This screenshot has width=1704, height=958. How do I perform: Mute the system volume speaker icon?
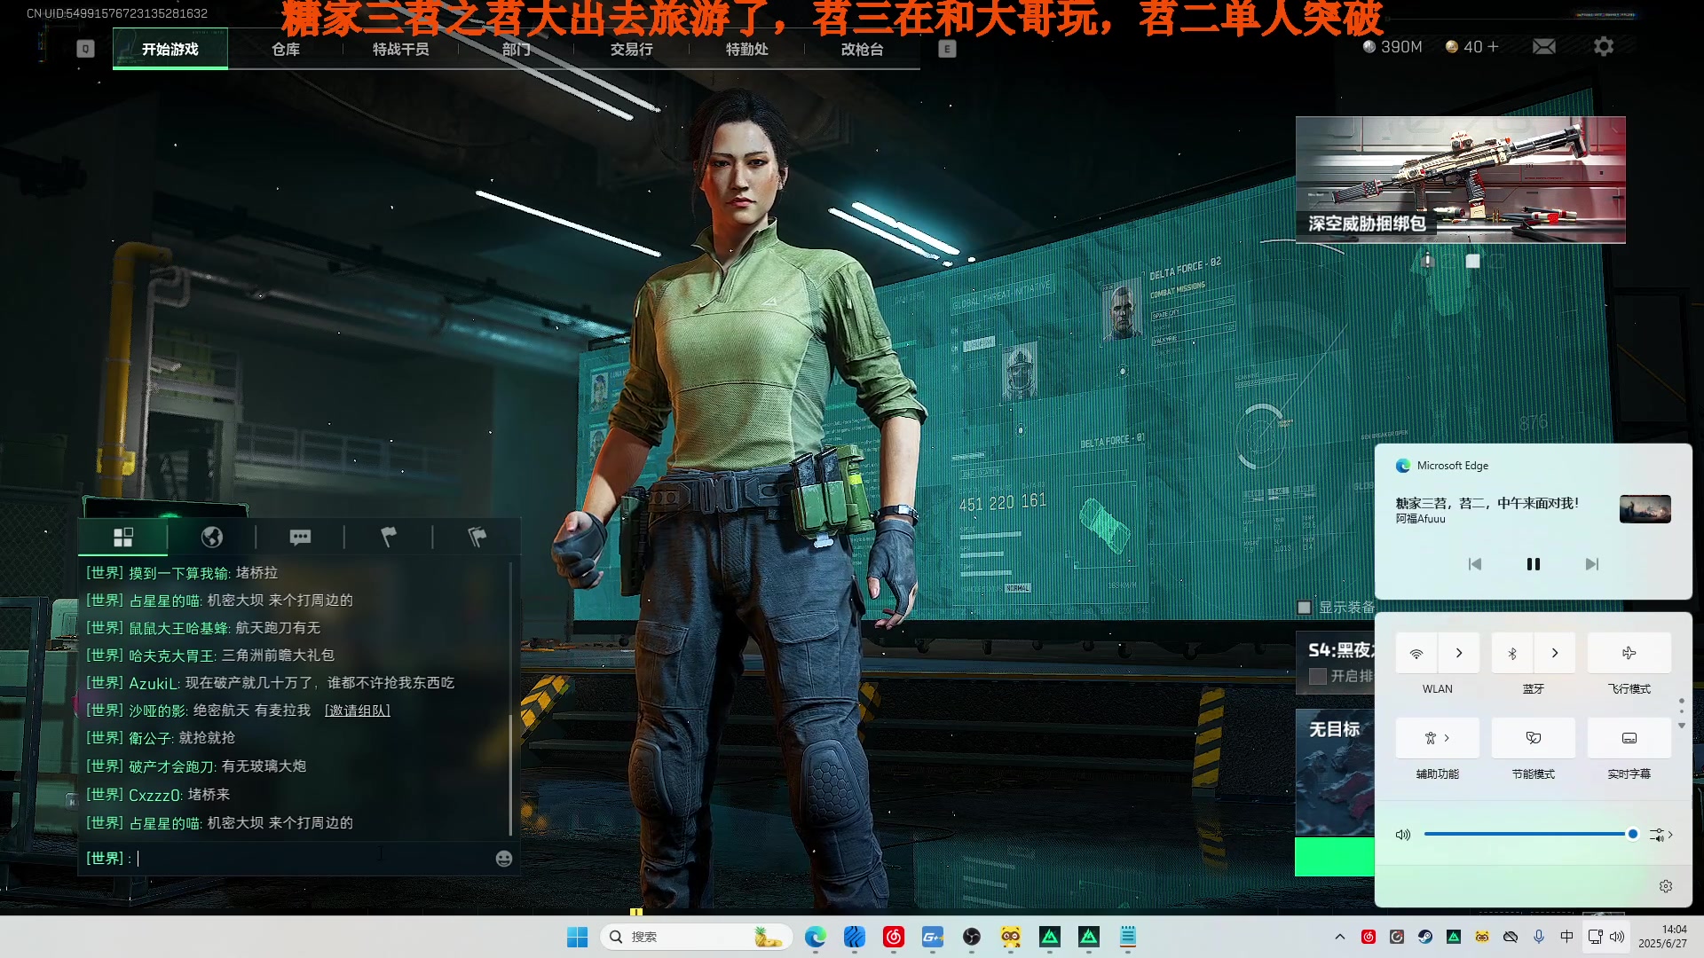point(1403,835)
